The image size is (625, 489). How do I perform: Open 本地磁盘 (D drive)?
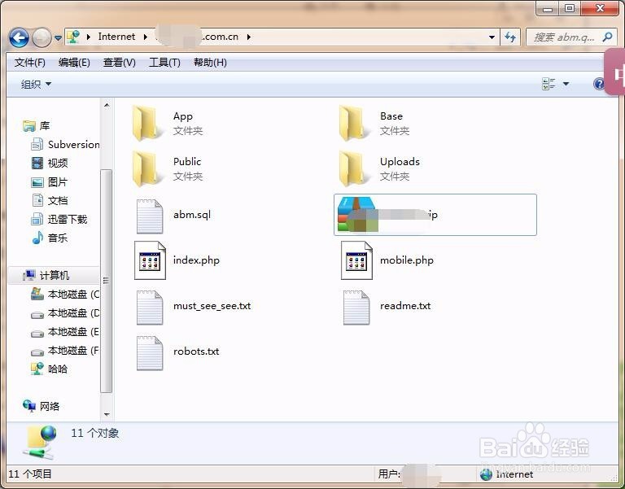coord(65,313)
